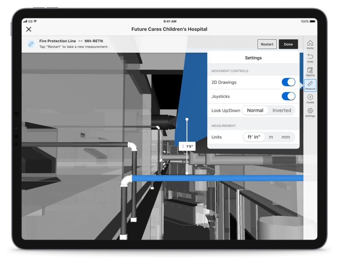Image resolution: width=339 pixels, height=258 pixels.
Task: Set Look Up/Down to Normal
Action: (x=255, y=110)
